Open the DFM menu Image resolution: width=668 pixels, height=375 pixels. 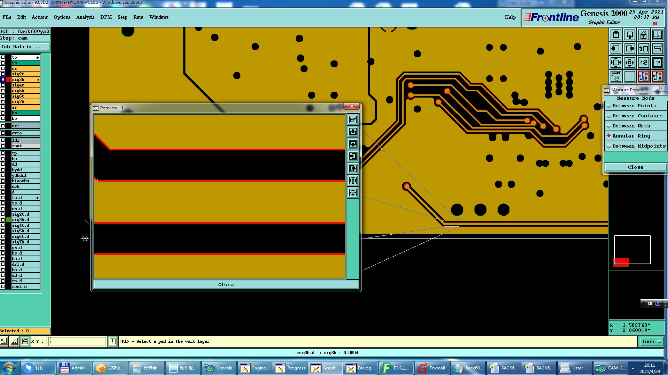tap(106, 17)
